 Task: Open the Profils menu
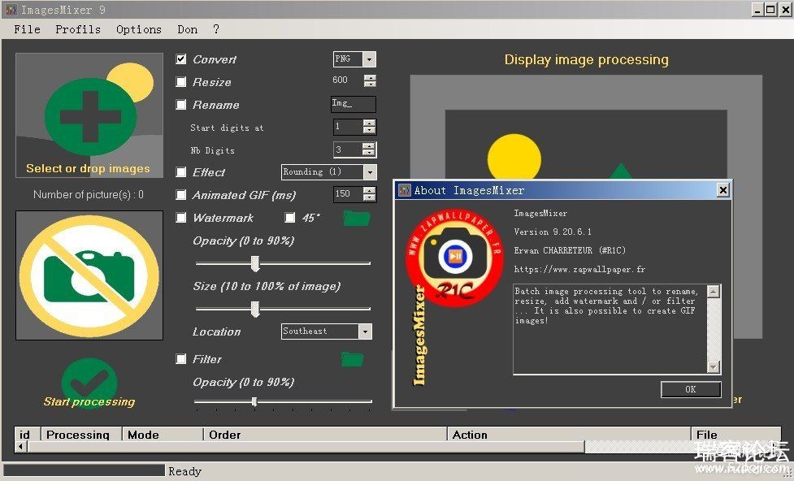[78, 29]
